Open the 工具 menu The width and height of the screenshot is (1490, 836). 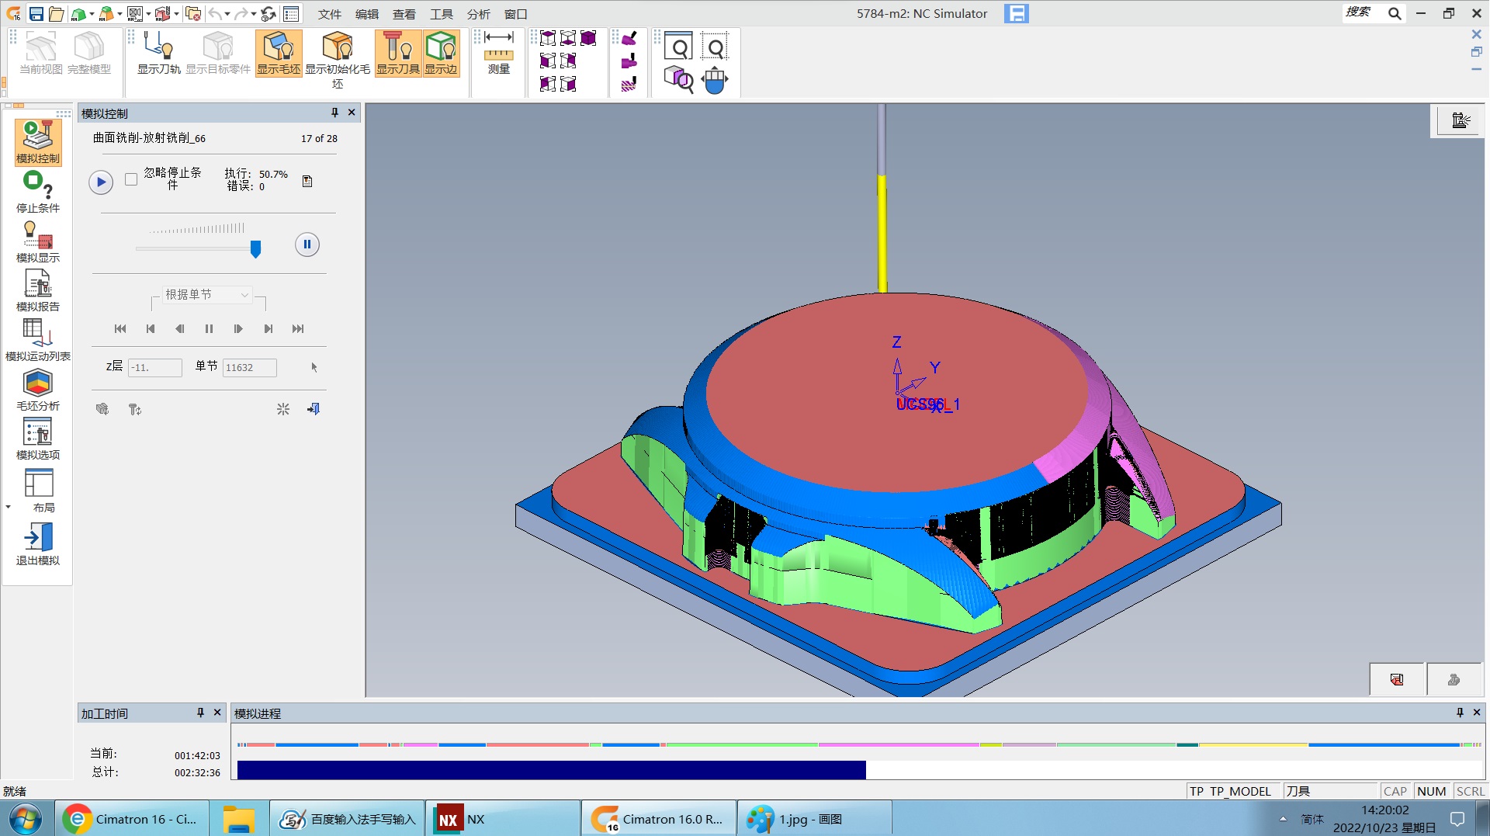click(442, 14)
